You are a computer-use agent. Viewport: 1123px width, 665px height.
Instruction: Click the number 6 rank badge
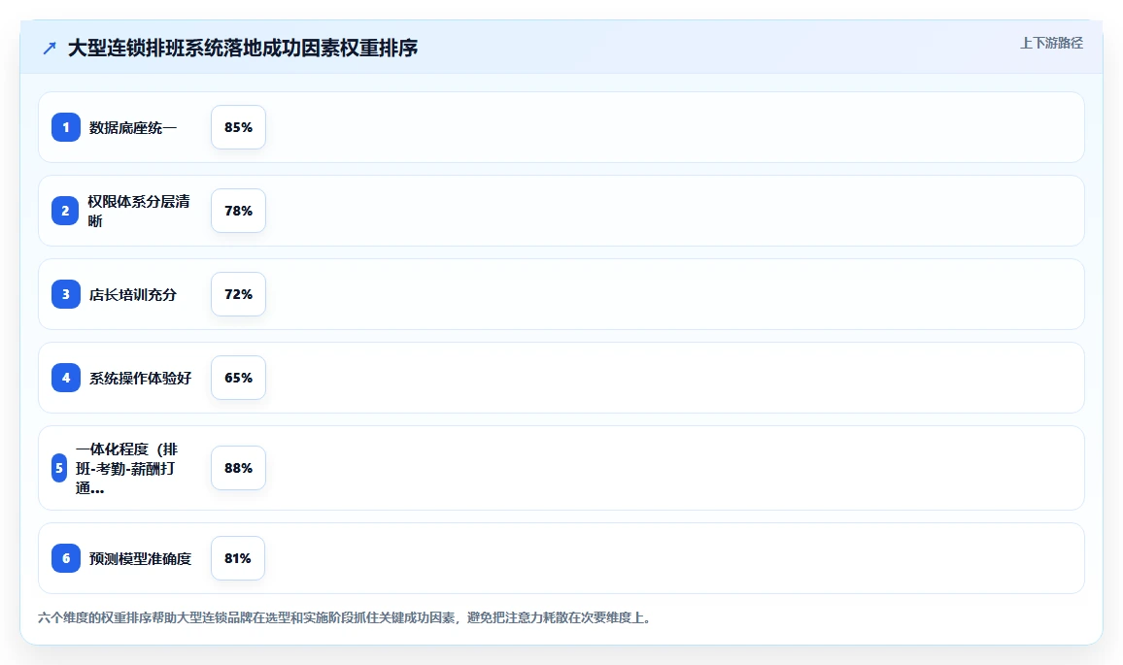66,558
